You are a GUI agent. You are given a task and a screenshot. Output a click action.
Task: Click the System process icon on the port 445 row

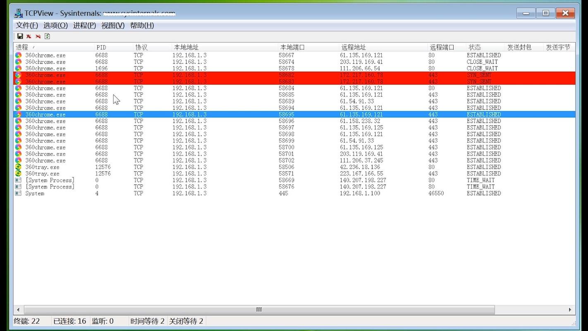tap(18, 193)
